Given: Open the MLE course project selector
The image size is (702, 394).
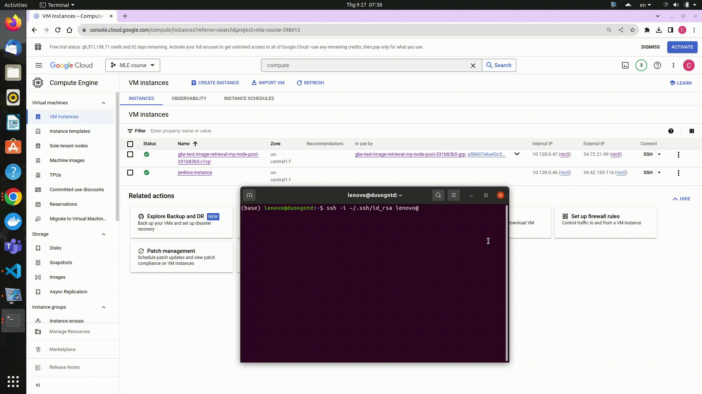Looking at the screenshot, I should [133, 65].
